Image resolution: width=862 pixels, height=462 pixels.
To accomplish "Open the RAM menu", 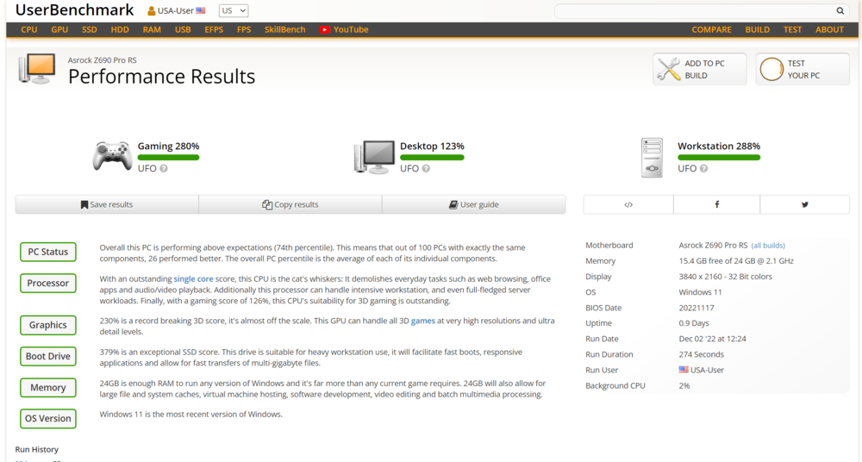I will (152, 29).
